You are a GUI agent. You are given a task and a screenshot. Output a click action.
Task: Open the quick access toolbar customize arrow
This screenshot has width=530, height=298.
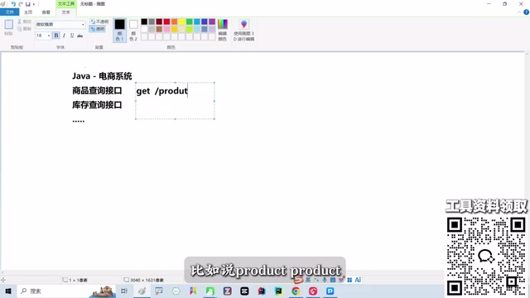(34, 4)
